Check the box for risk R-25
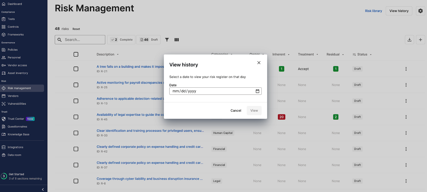Viewport: 427px width, 192px height. [76, 85]
